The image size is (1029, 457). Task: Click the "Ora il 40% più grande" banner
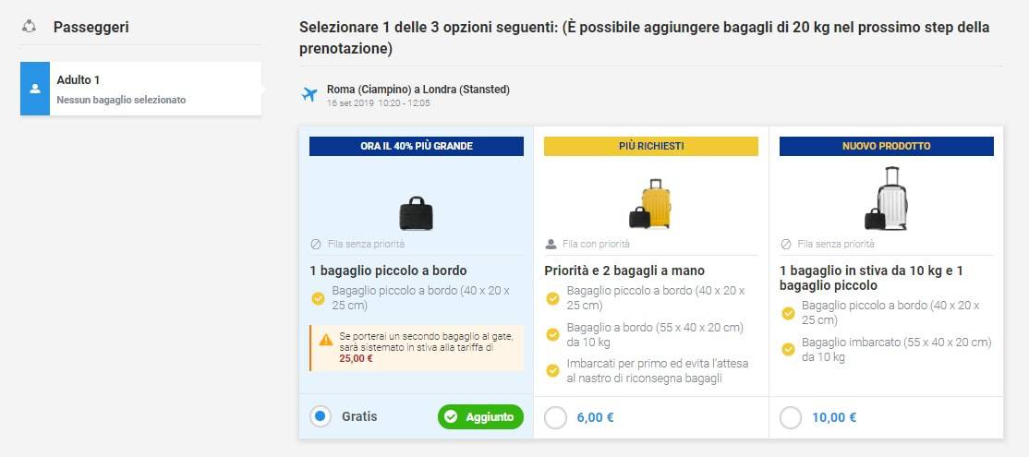coord(417,146)
